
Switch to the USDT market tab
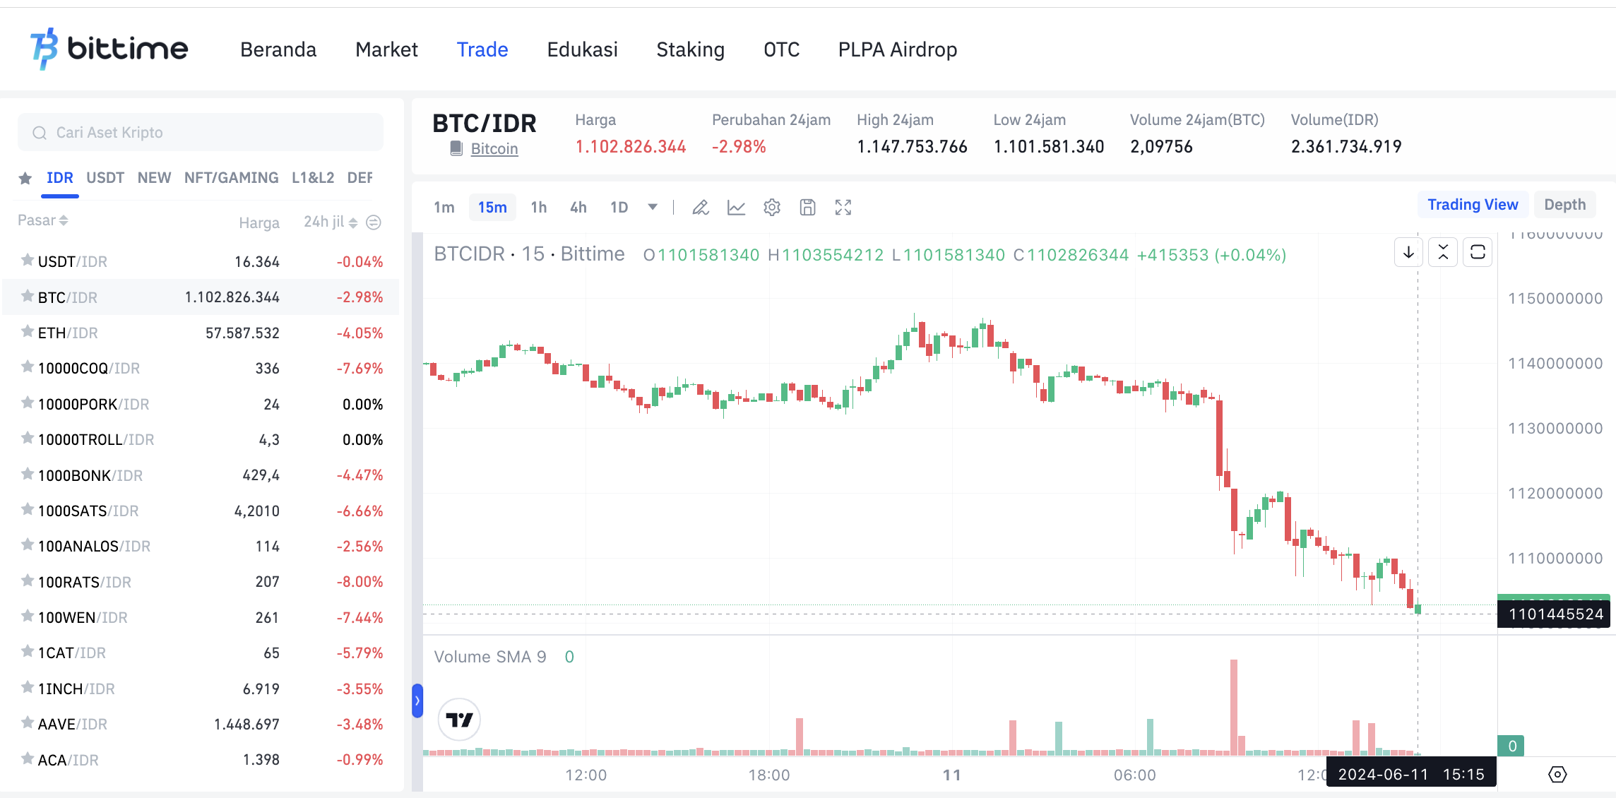pyautogui.click(x=105, y=178)
